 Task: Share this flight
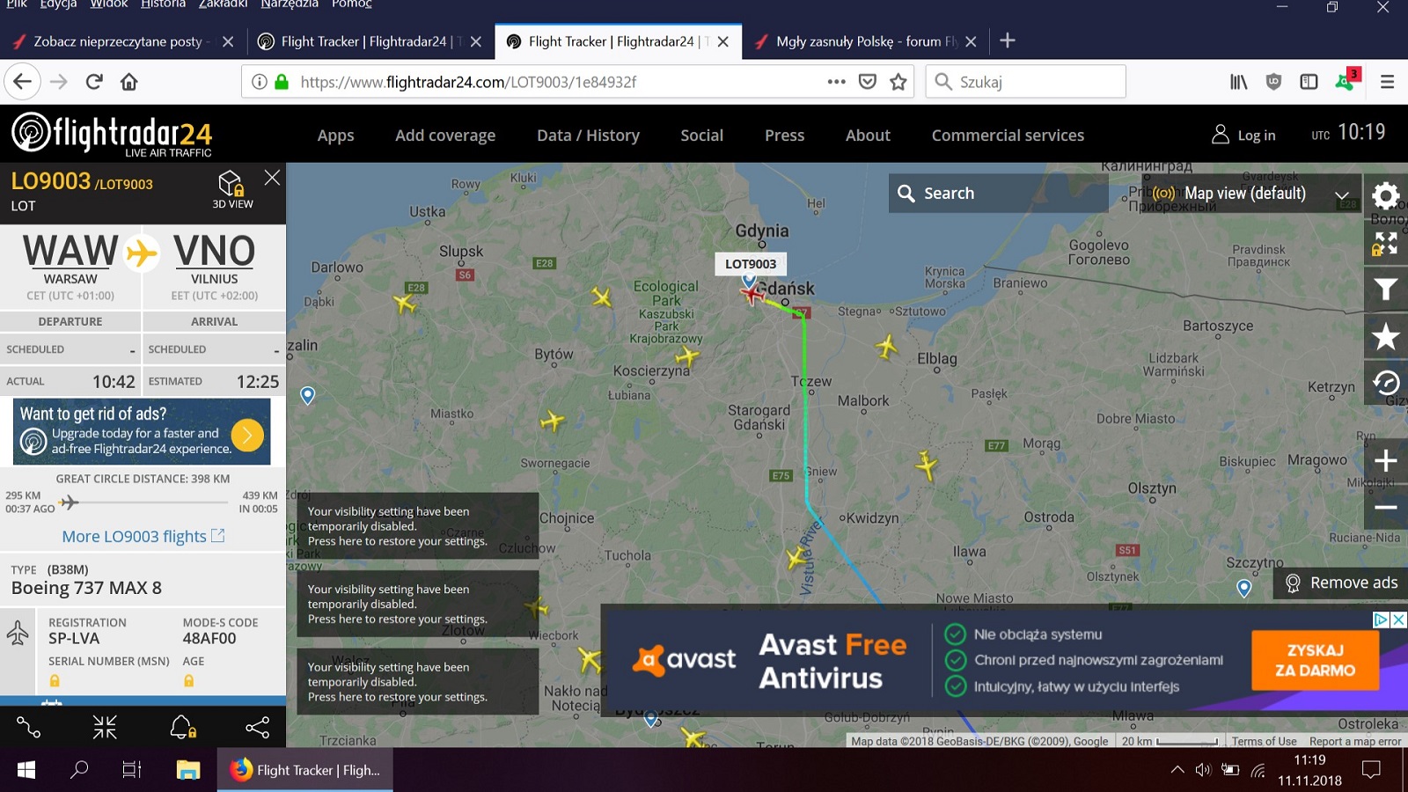coord(258,727)
